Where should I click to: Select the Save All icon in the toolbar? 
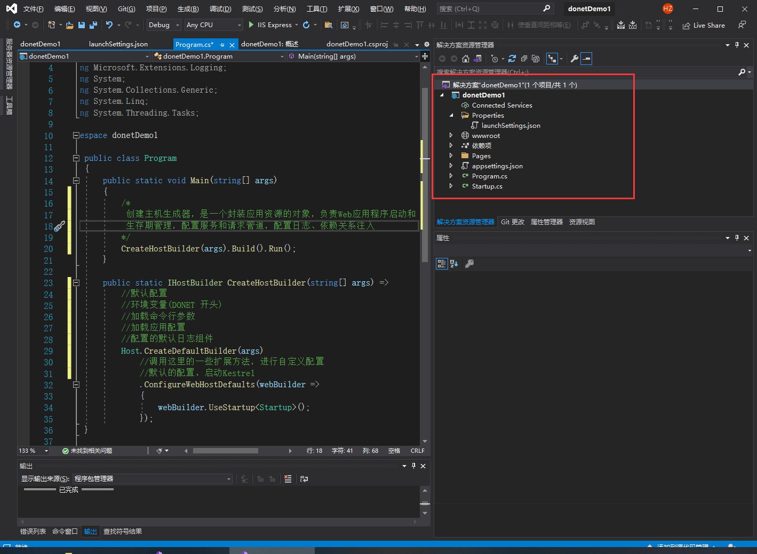(93, 25)
